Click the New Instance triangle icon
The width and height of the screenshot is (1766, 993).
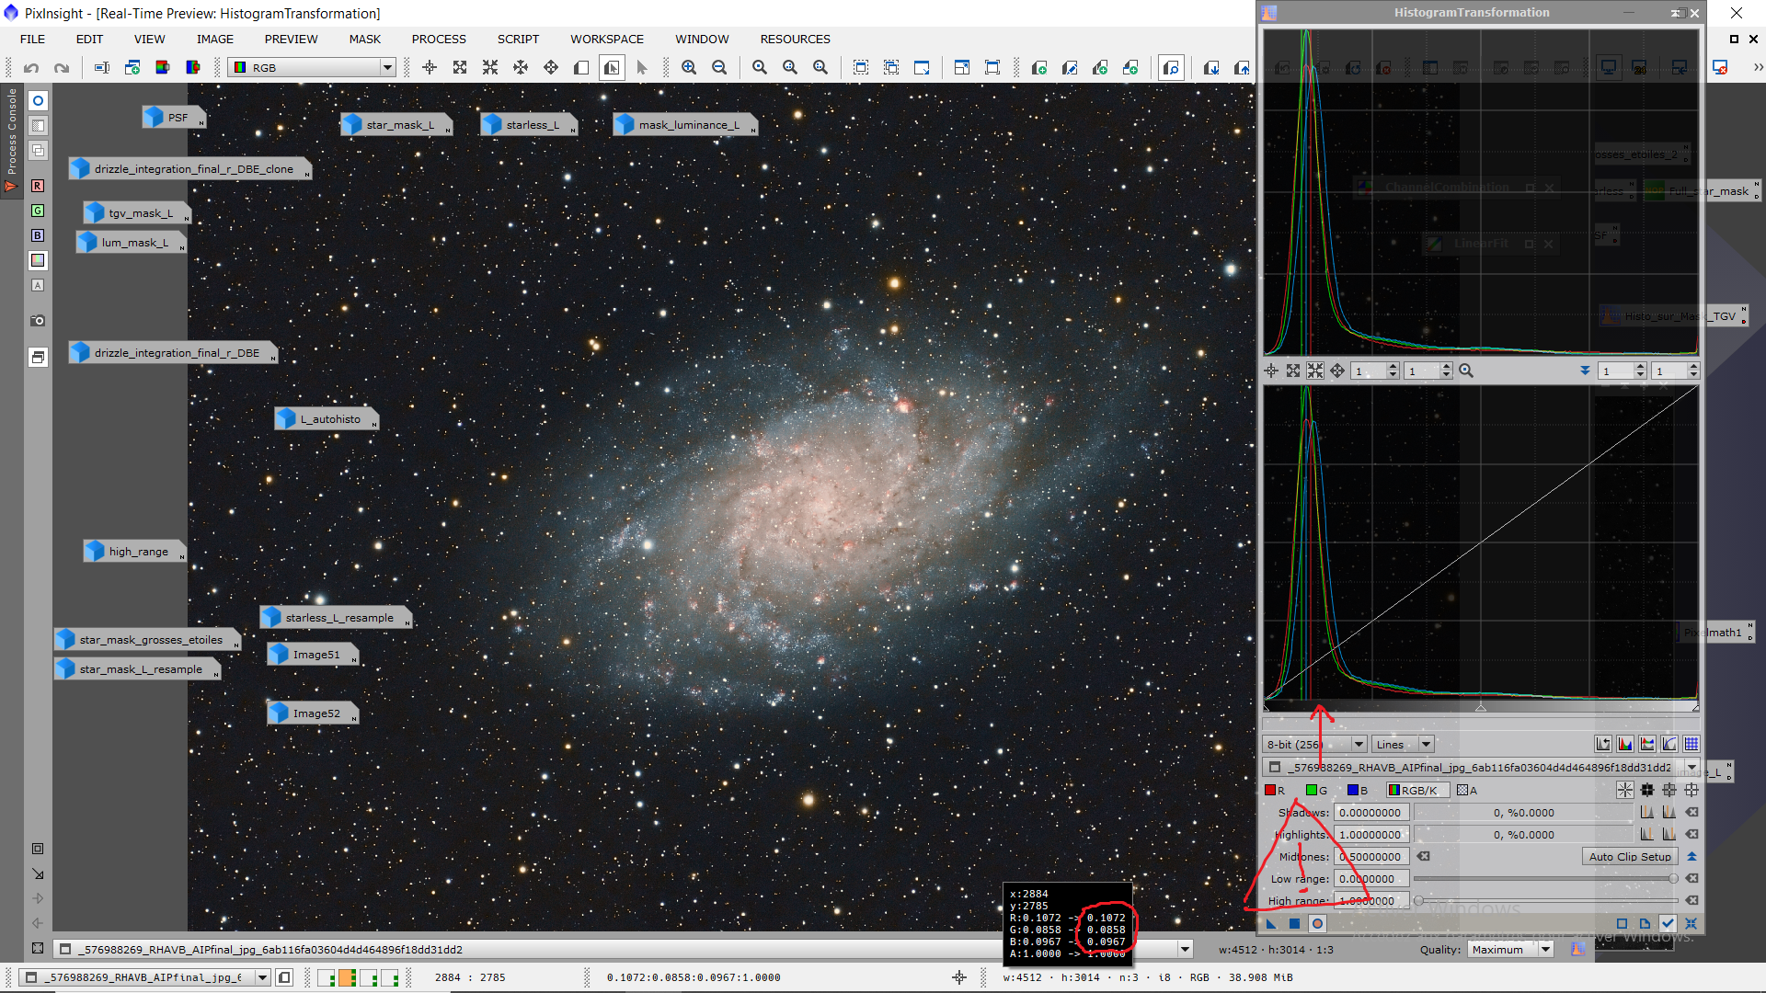point(1271,923)
